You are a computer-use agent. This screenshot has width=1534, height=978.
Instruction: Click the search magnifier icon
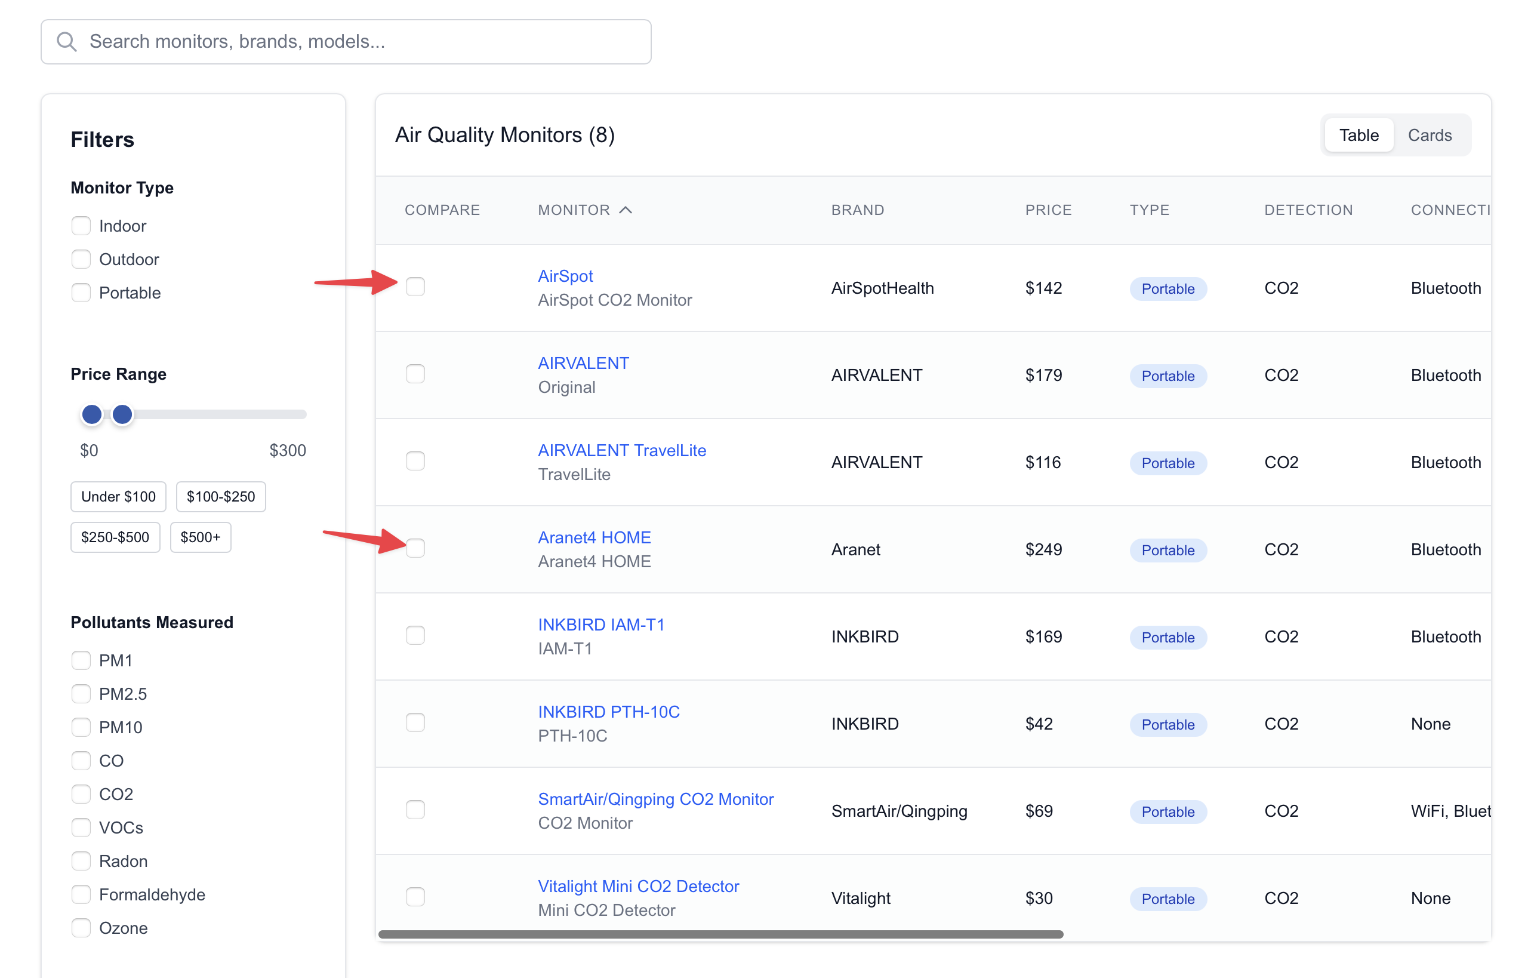coord(66,42)
